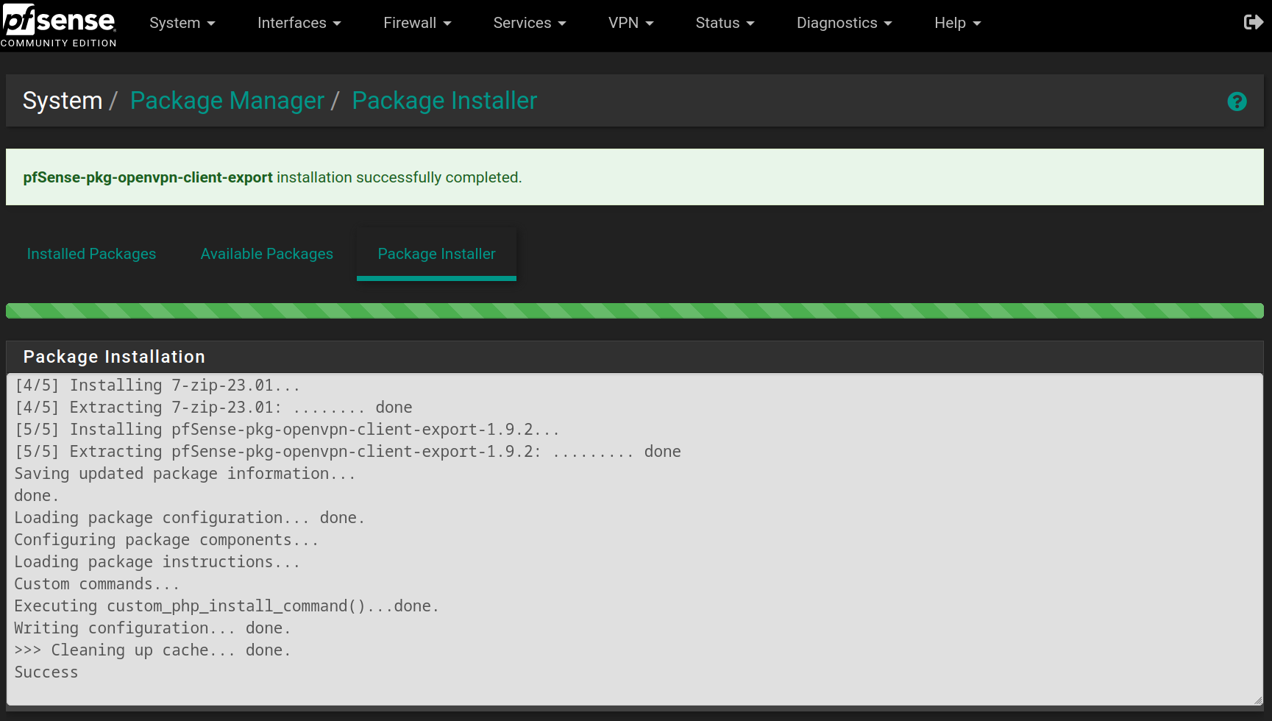Screen dimensions: 1272x721
Task: Click the log textarea resize handle
Action: [x=1257, y=700]
